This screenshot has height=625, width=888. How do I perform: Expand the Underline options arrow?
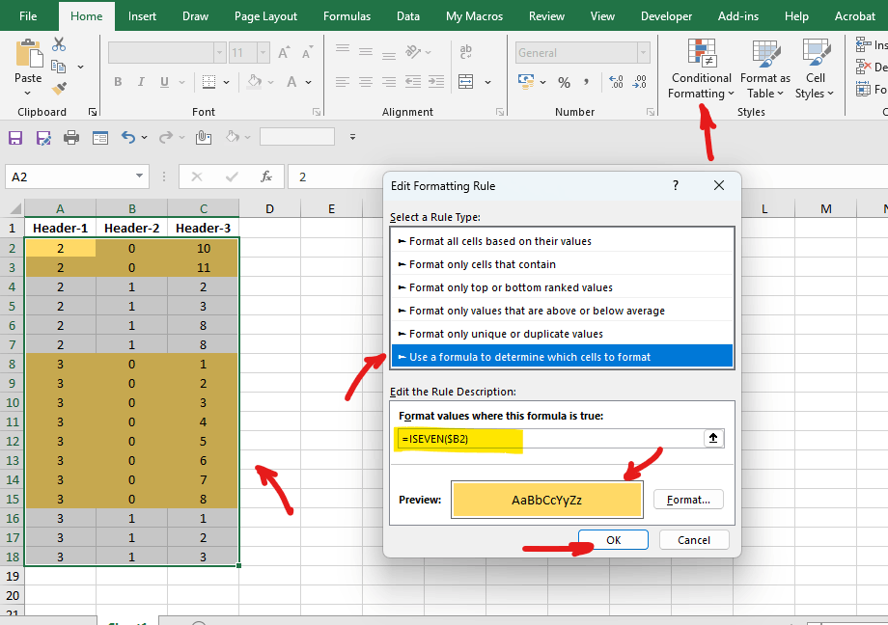coord(181,82)
